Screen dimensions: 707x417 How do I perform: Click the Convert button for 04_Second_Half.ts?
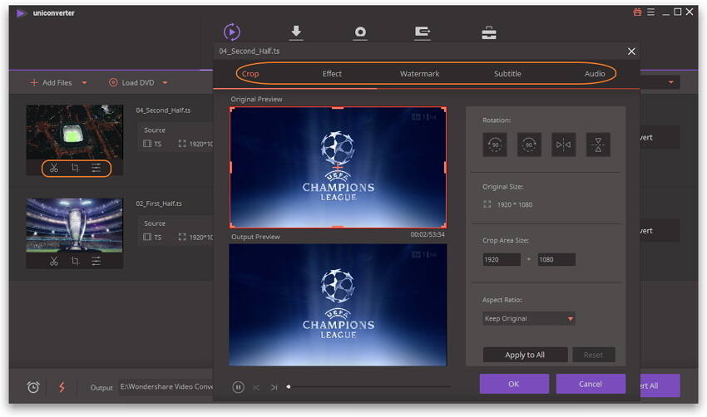click(x=660, y=137)
